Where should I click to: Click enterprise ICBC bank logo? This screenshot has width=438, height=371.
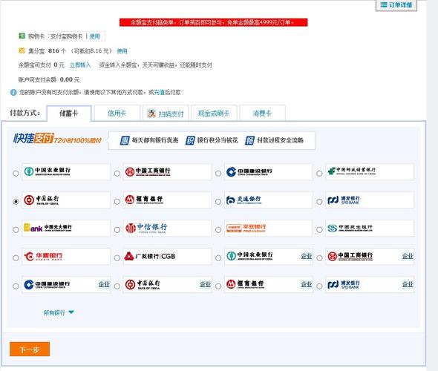pos(350,256)
